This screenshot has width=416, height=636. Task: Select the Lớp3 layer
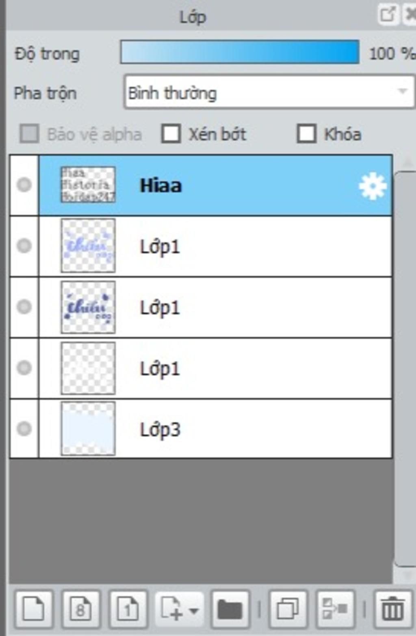[x=216, y=429]
